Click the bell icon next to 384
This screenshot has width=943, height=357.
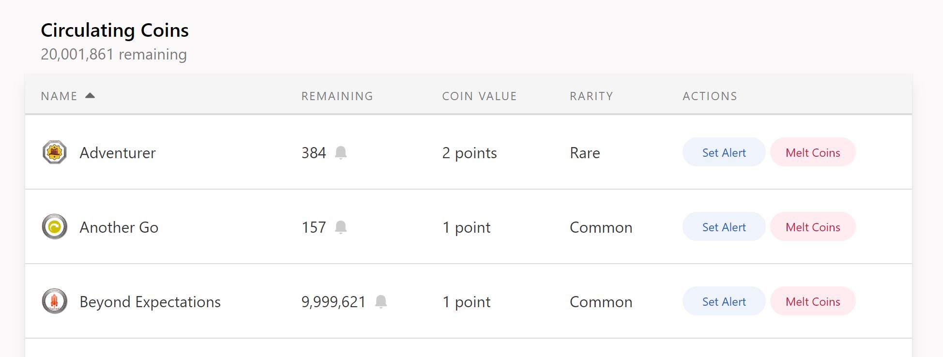341,153
